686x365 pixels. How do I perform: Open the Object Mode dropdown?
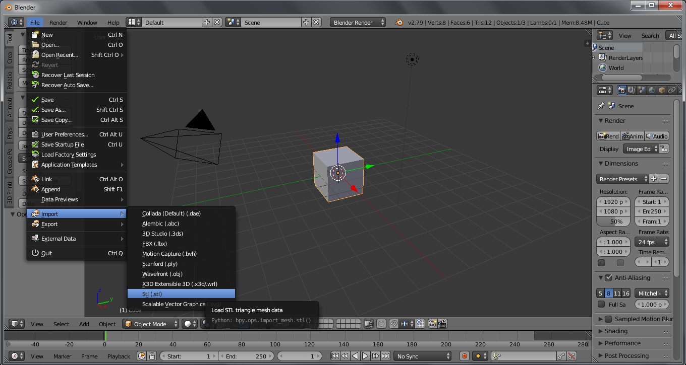click(151, 324)
